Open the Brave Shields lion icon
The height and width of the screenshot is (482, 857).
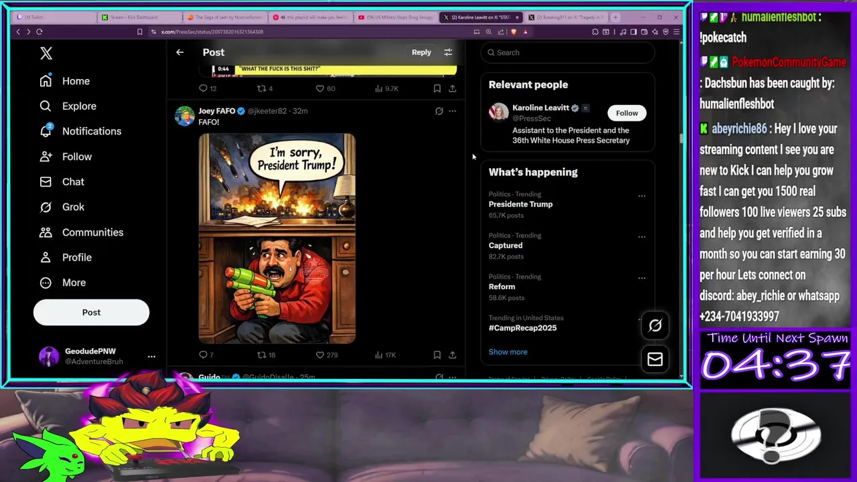point(513,31)
